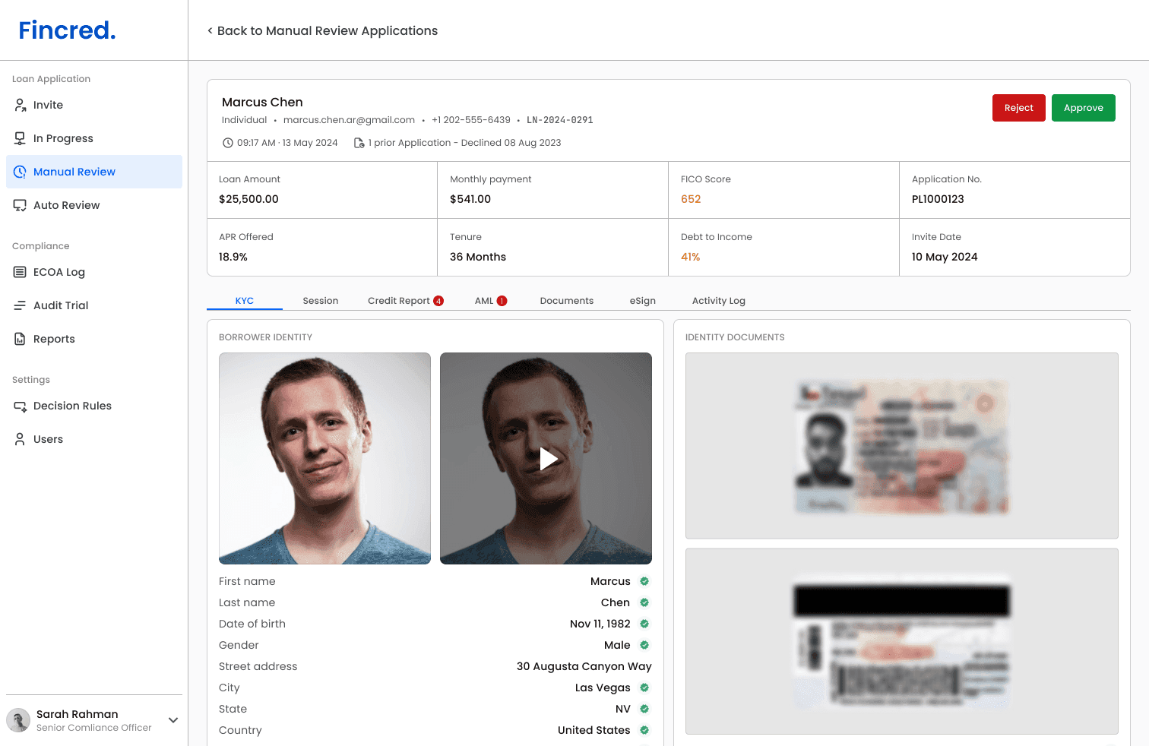Click the Invite Date 10 May 2024
This screenshot has width=1149, height=746.
click(x=945, y=257)
